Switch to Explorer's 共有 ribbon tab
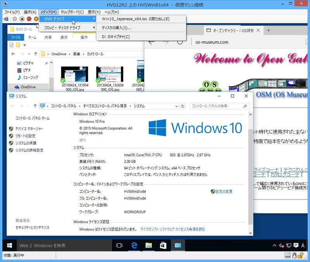Screen dimensions: 310x262 pos(48,37)
